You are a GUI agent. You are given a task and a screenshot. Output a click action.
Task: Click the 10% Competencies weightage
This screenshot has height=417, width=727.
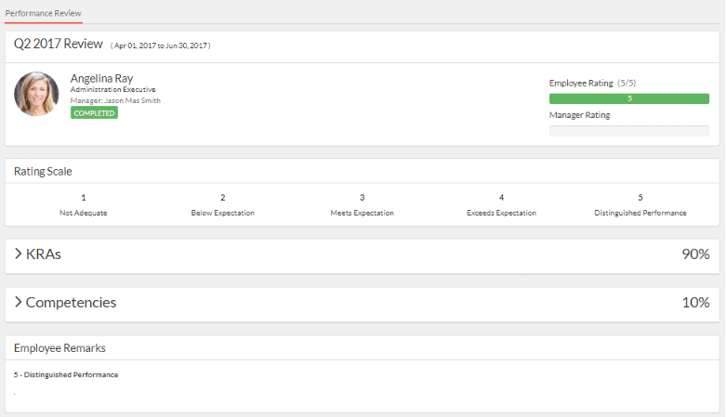[x=695, y=302]
